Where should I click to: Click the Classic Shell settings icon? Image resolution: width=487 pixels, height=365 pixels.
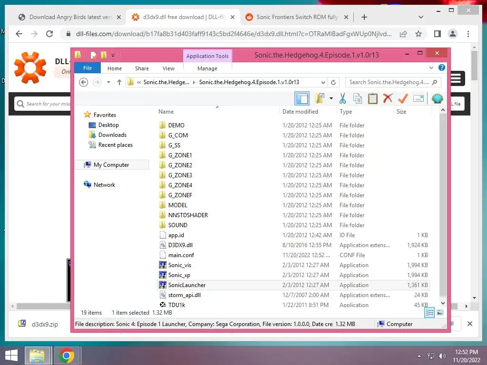coord(437,99)
